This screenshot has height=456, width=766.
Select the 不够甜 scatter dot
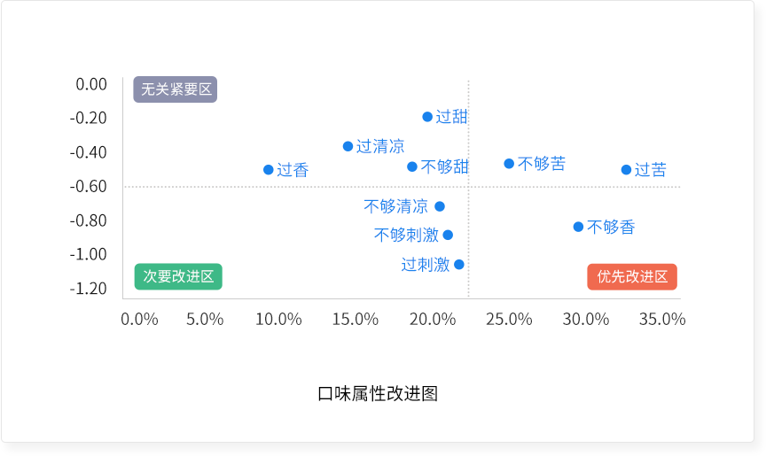pos(412,166)
